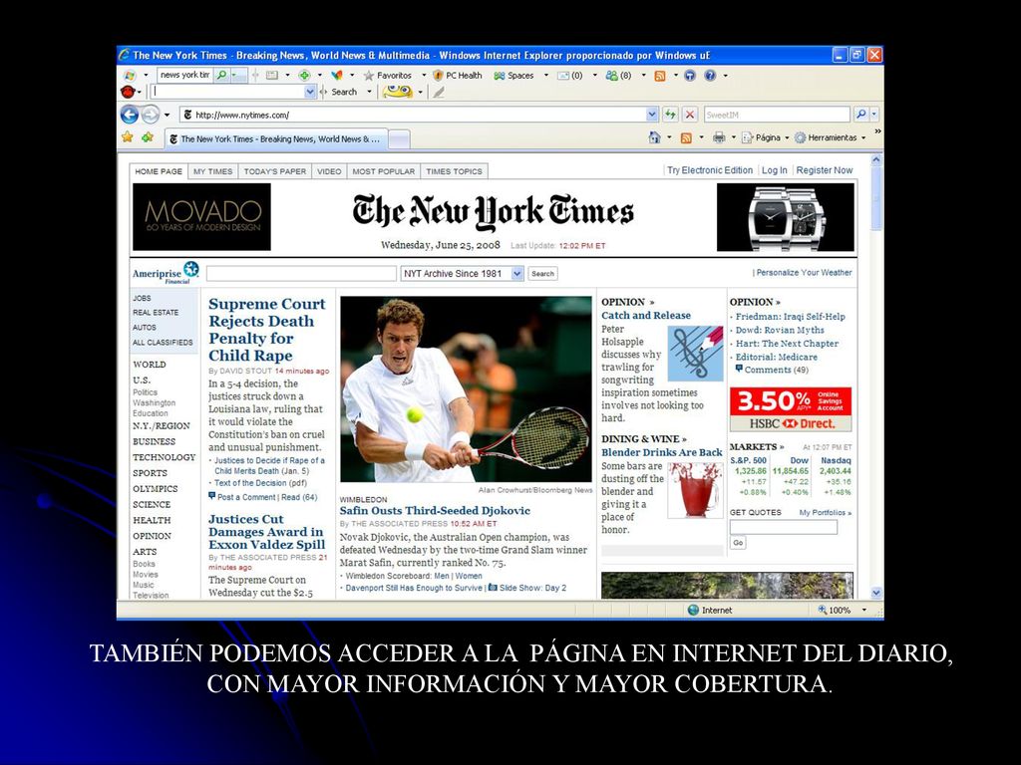
Task: Click the green plus toolbar icon
Action: click(304, 76)
